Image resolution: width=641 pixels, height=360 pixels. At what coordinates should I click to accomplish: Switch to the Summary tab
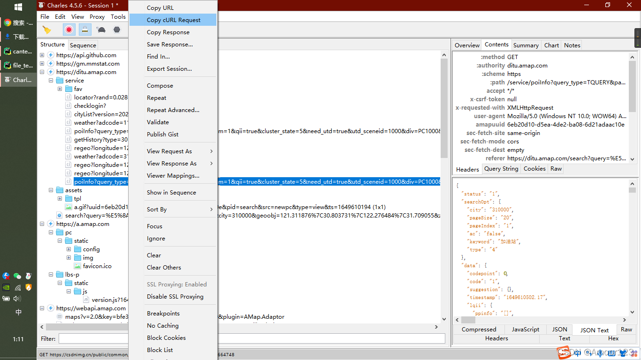(526, 45)
